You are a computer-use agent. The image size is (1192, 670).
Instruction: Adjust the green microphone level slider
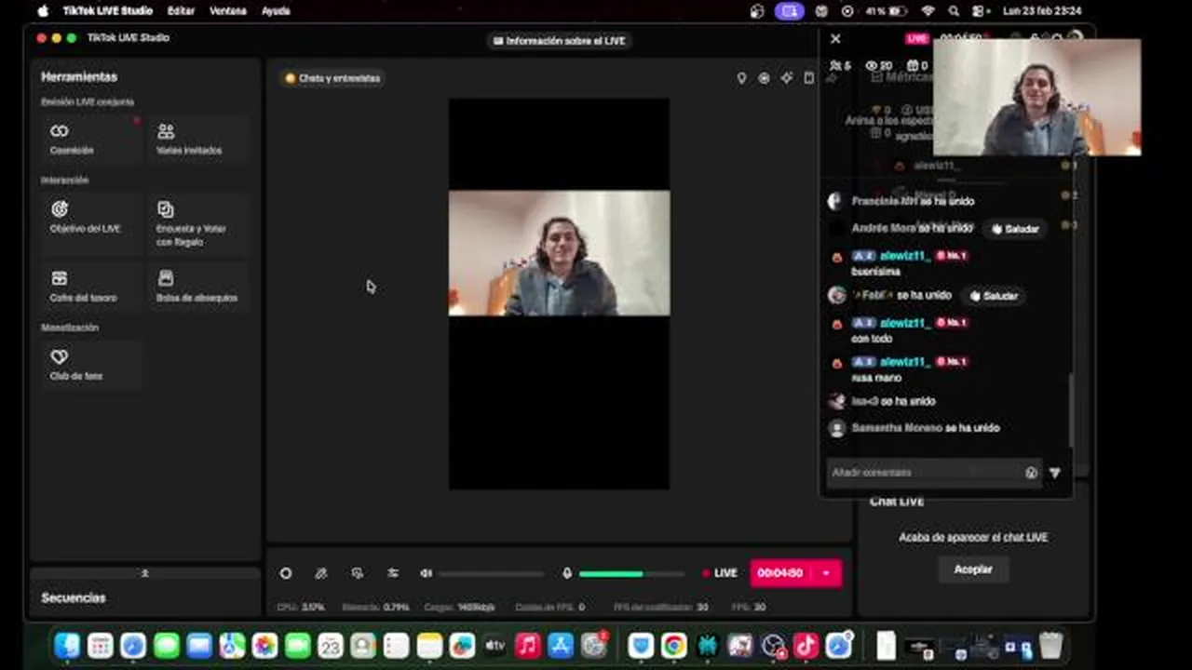pos(634,573)
